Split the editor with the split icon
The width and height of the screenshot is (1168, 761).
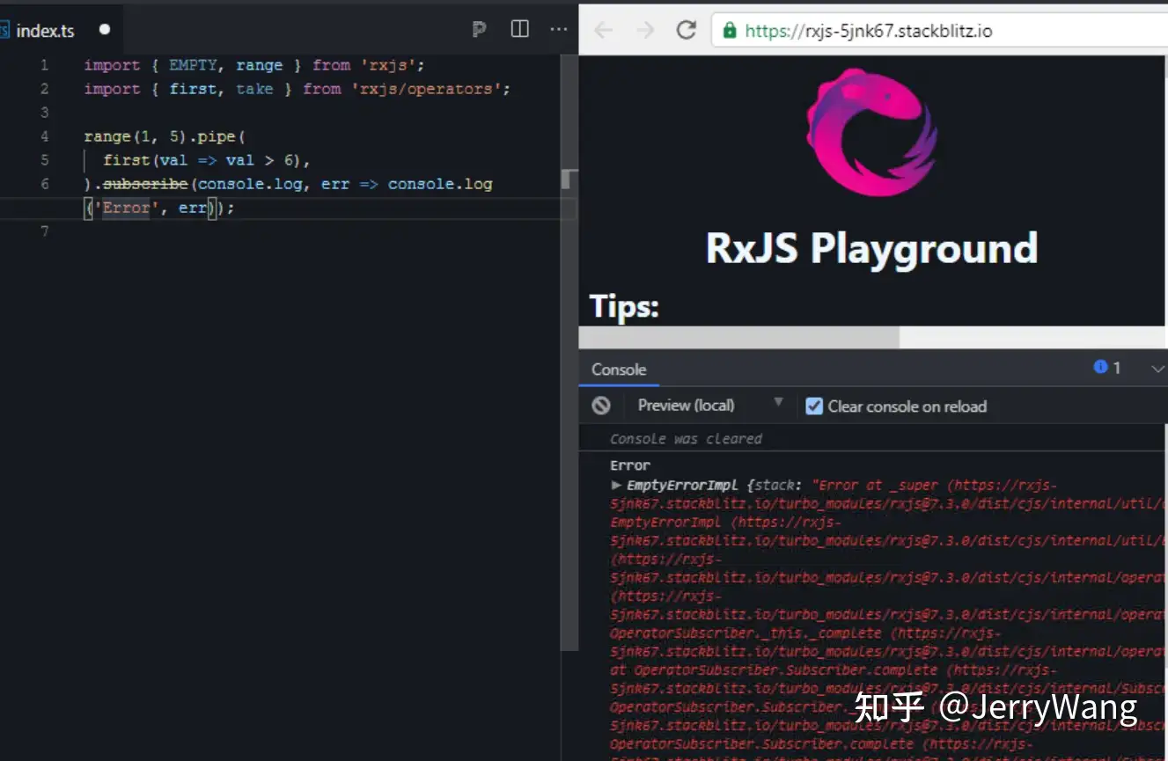coord(520,29)
